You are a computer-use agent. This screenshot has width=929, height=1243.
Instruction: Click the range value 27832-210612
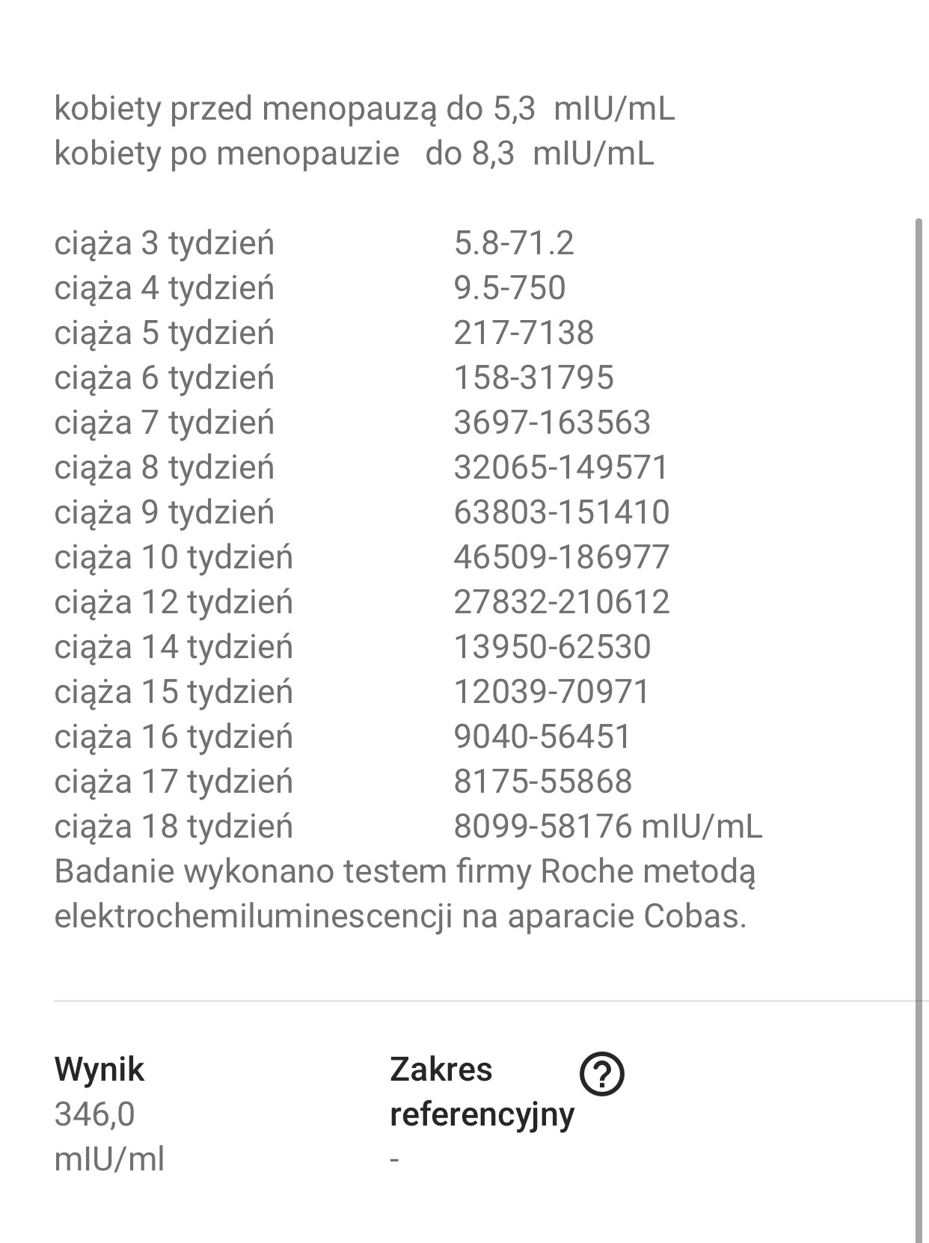pos(562,602)
